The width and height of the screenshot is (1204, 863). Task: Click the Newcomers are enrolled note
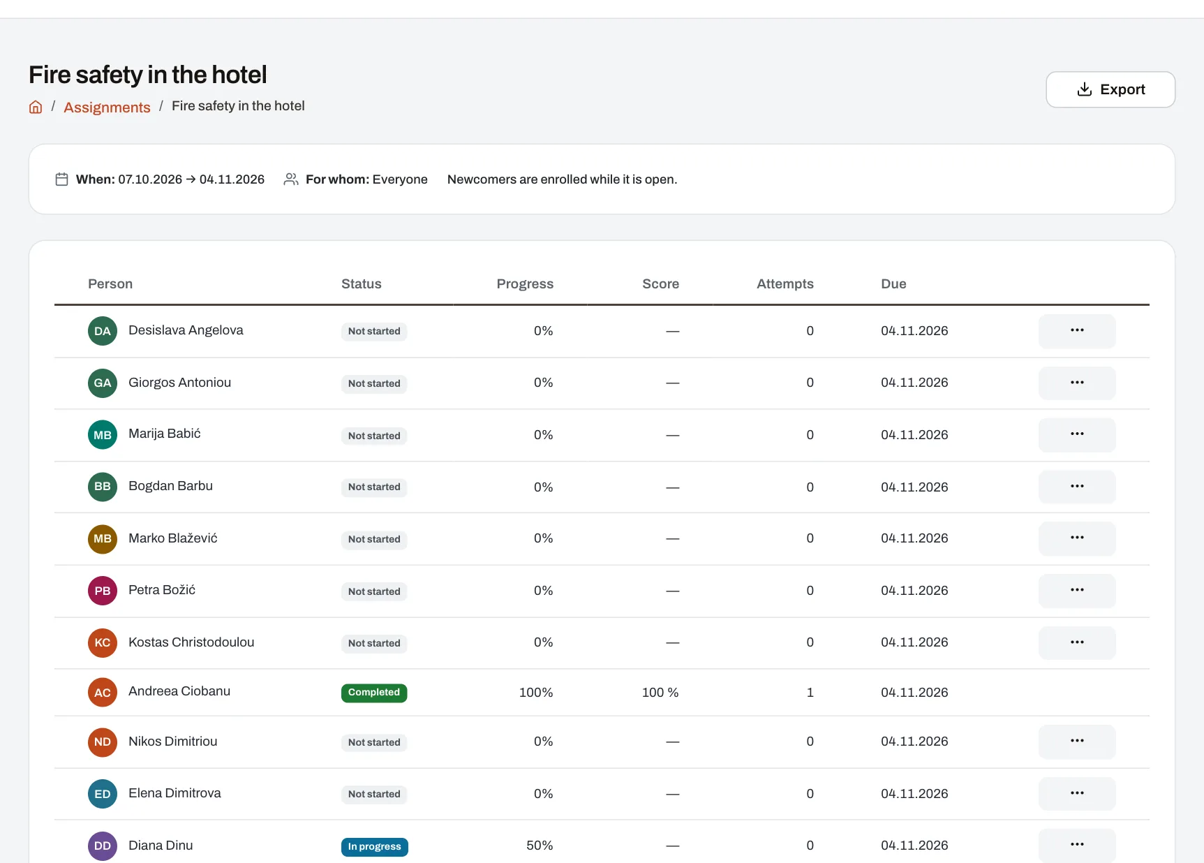(562, 179)
